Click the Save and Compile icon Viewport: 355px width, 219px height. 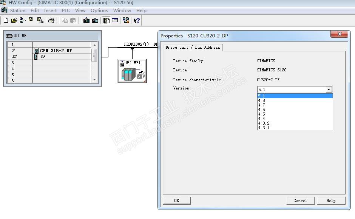[40, 20]
